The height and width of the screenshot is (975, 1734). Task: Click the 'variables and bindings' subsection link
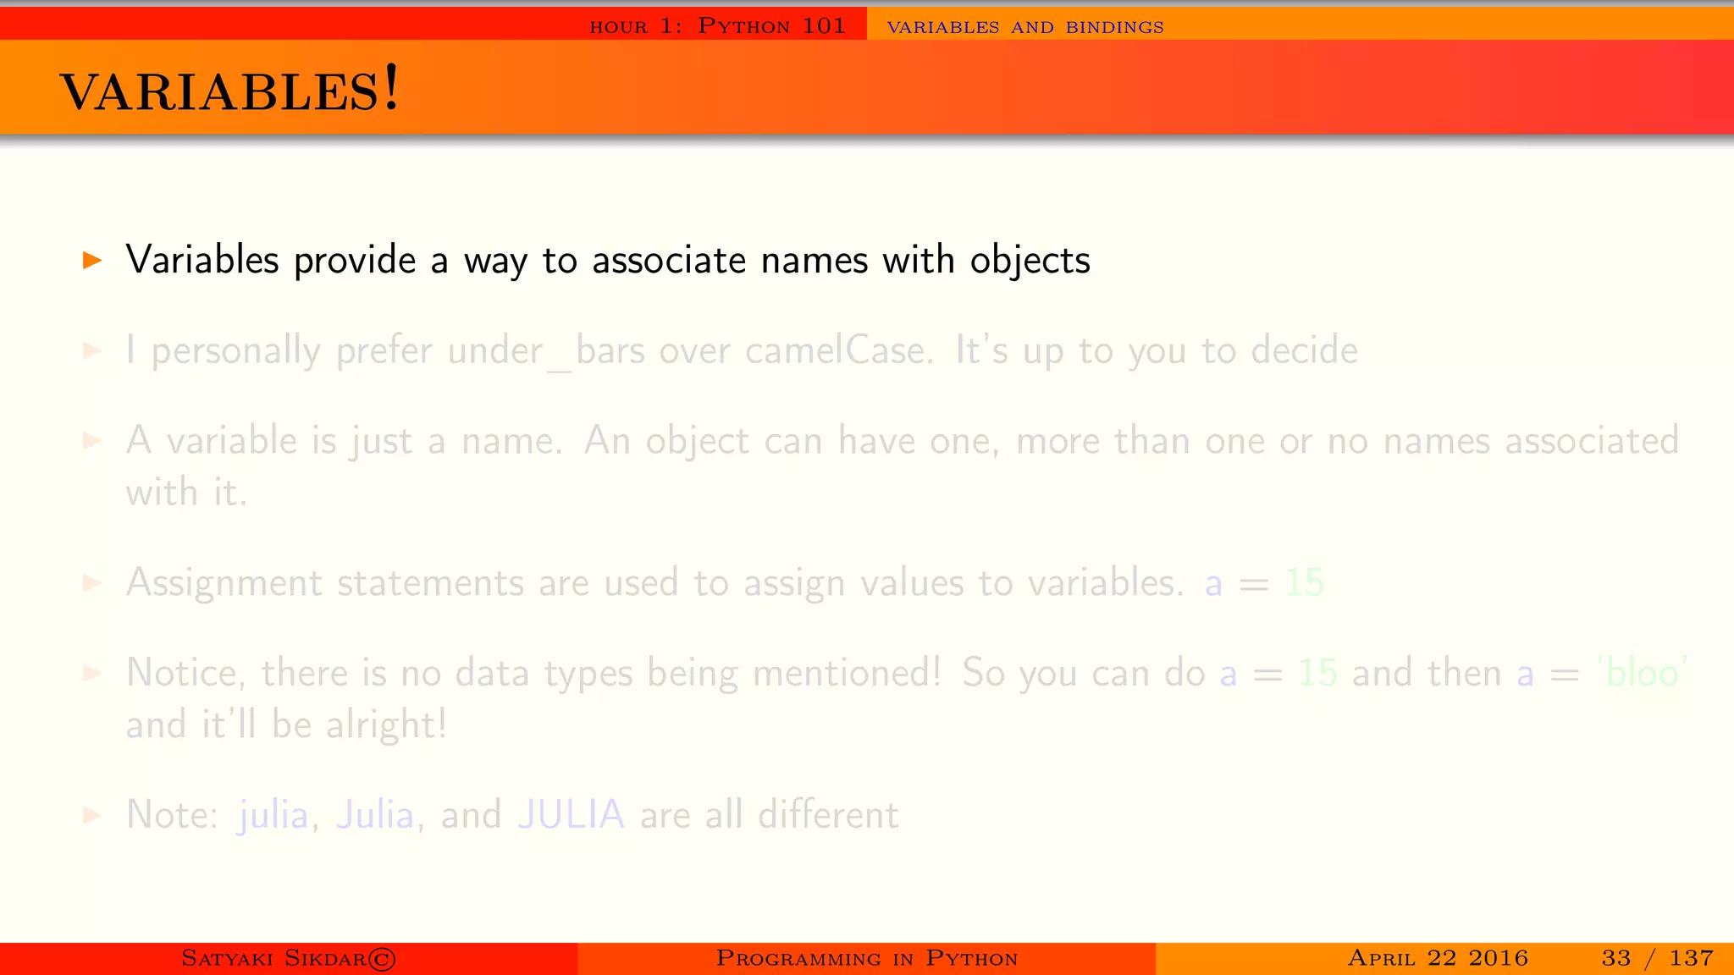(x=1025, y=27)
